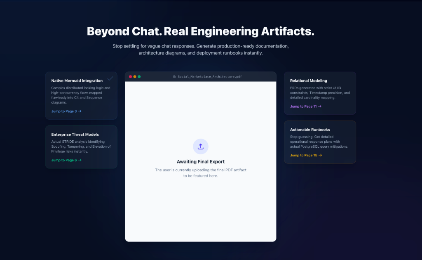Click the STRIDE analysis description text

point(81,147)
